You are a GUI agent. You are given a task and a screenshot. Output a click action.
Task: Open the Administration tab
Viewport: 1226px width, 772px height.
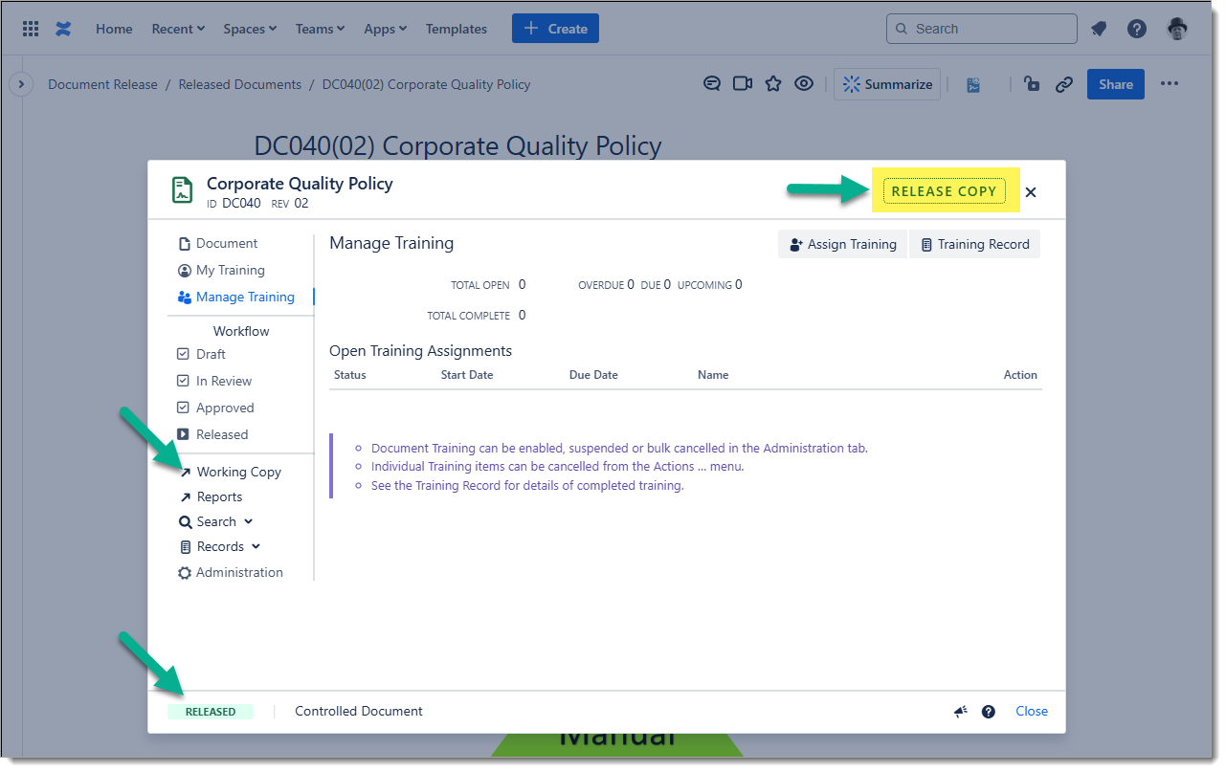coord(238,572)
